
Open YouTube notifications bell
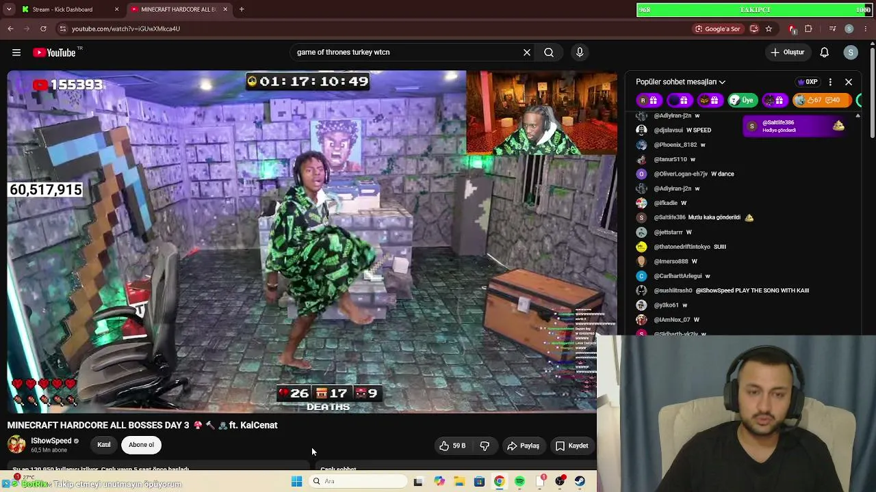pos(825,53)
